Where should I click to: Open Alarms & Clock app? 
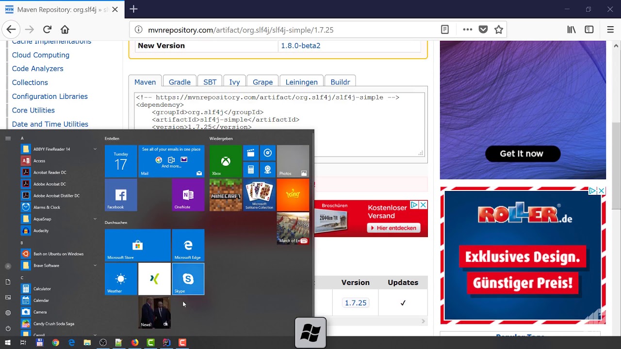pyautogui.click(x=59, y=207)
